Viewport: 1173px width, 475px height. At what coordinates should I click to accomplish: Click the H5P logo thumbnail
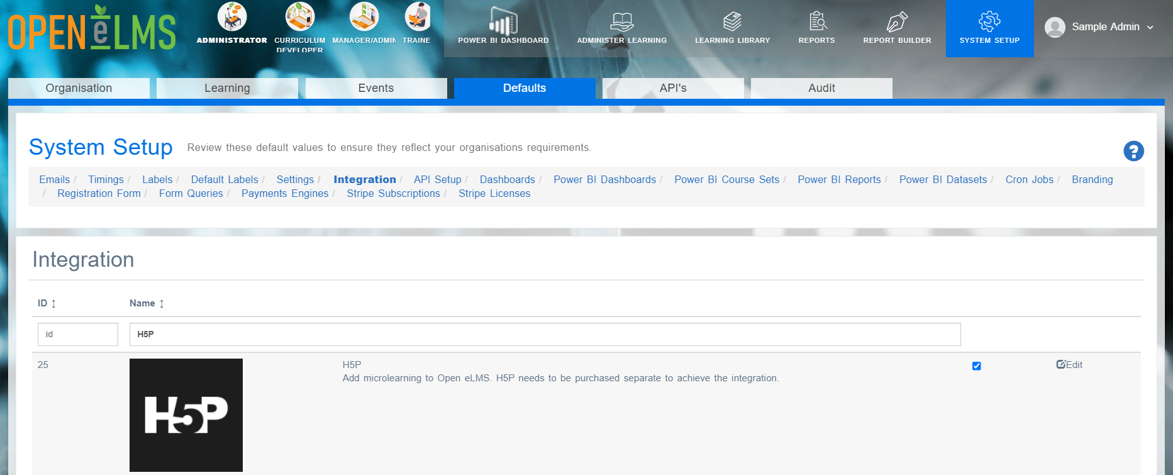(186, 415)
